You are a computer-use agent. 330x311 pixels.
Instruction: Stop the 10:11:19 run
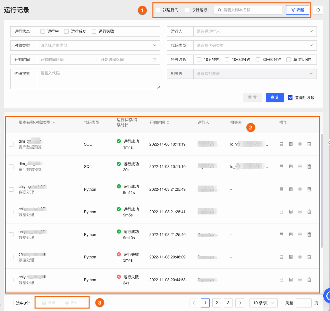[300, 144]
